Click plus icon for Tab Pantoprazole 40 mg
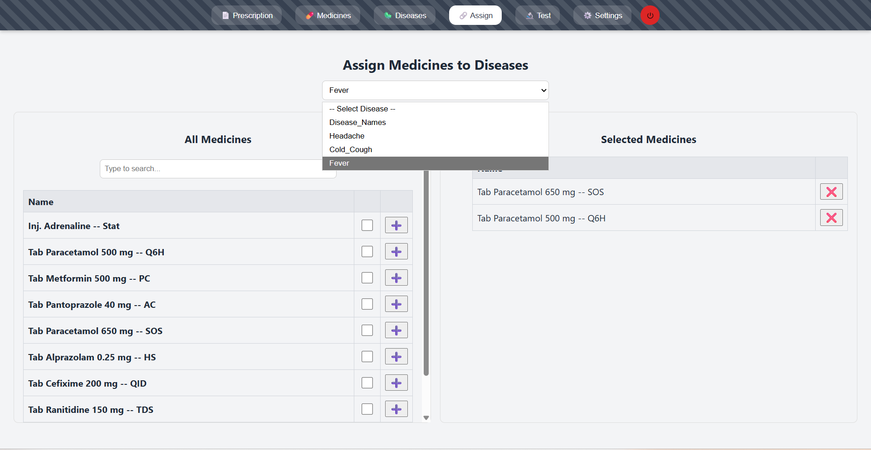The image size is (871, 450). 396,304
